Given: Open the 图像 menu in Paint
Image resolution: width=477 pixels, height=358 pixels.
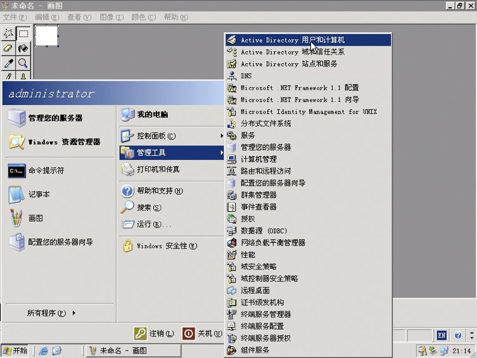Looking at the screenshot, I should [x=111, y=17].
